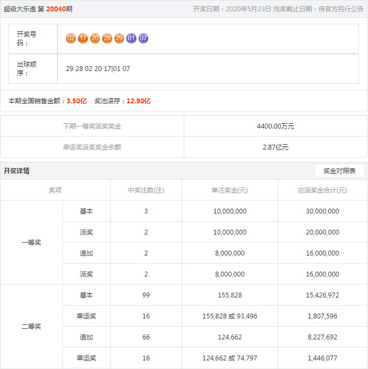Image resolution: width=368 pixels, height=369 pixels.
Task: Click the 幸运奖派奖奖金余额 label
Action: (x=92, y=147)
